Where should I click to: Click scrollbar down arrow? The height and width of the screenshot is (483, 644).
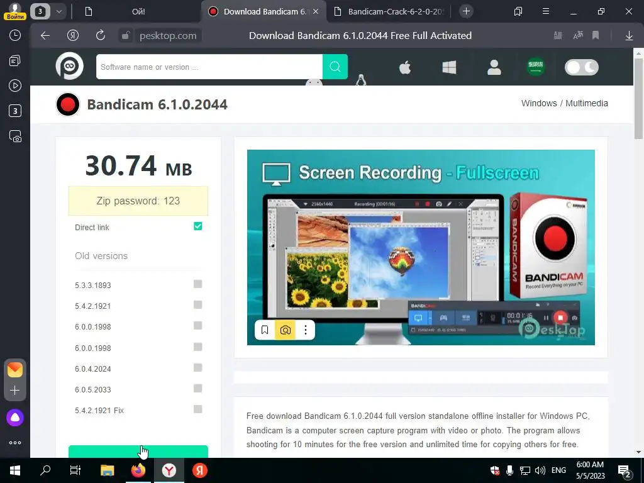tap(638, 452)
